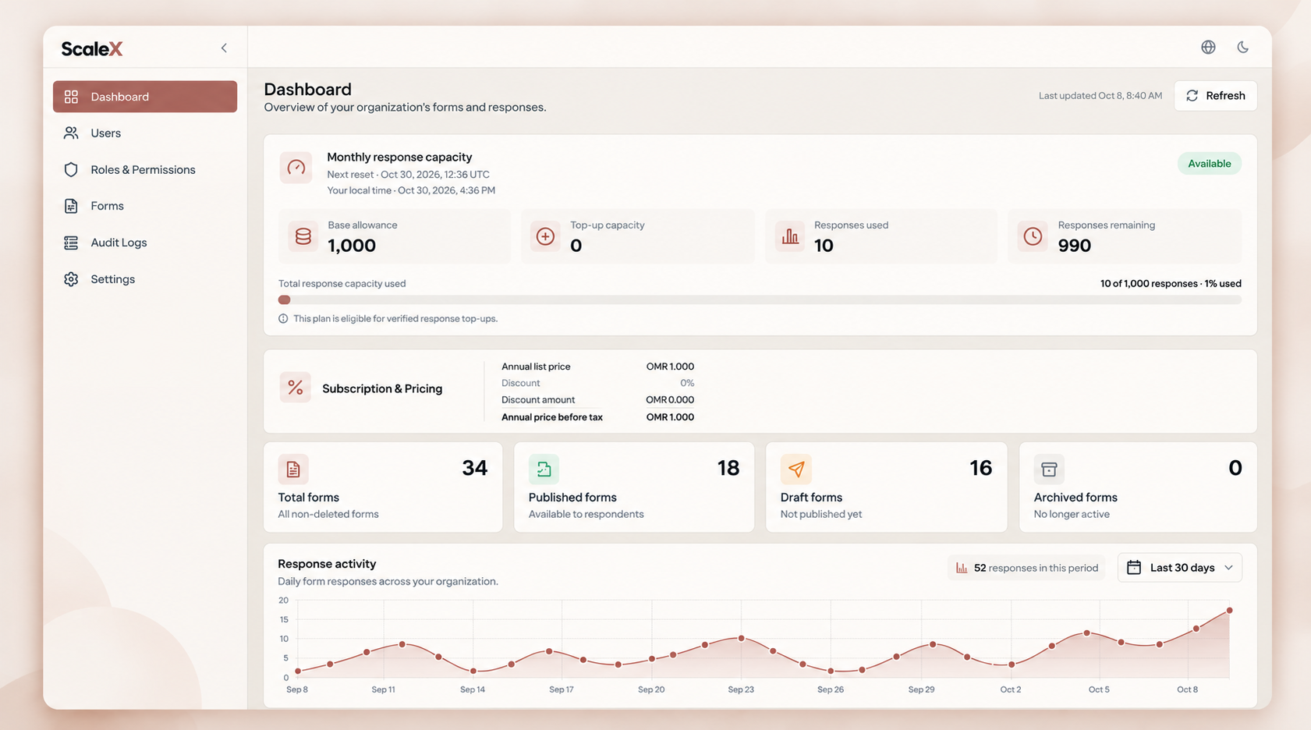Click the 'Annual list price' label
Viewport: 1311px width, 730px height.
click(536, 367)
